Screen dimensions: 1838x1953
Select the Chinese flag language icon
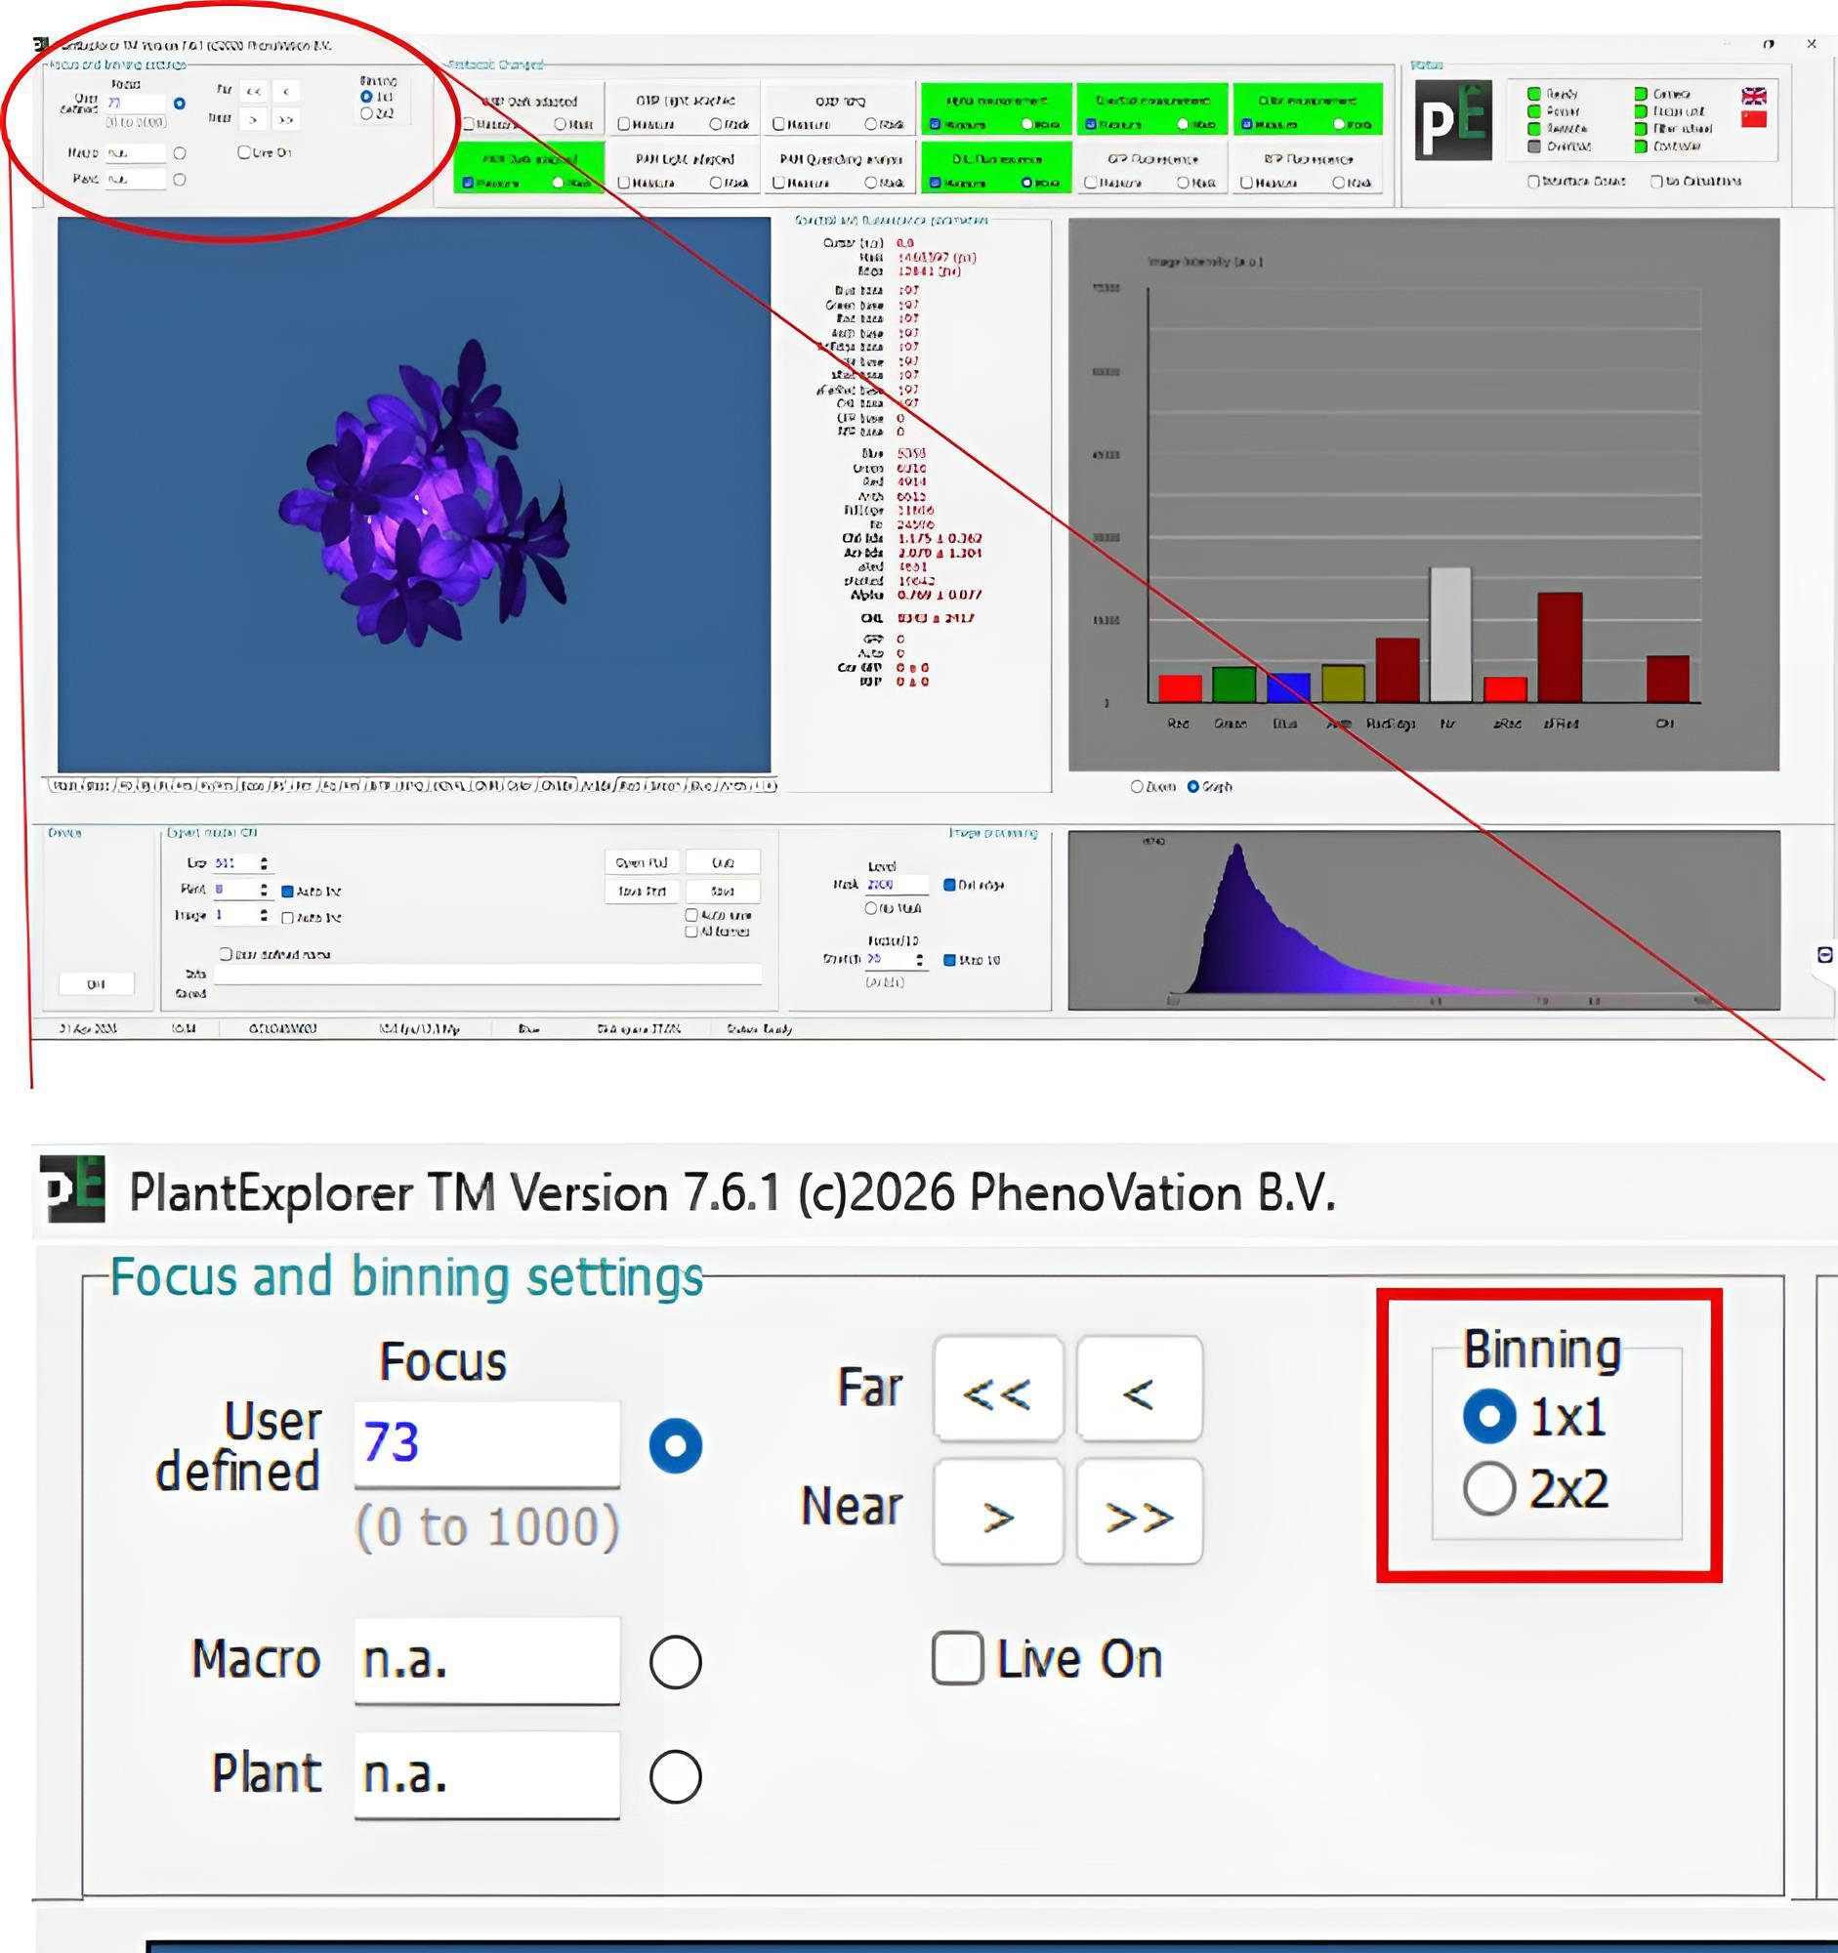tap(1753, 119)
